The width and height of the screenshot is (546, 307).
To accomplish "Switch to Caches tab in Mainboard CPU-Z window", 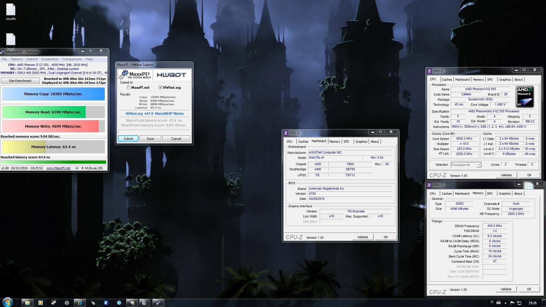I will [x=303, y=141].
